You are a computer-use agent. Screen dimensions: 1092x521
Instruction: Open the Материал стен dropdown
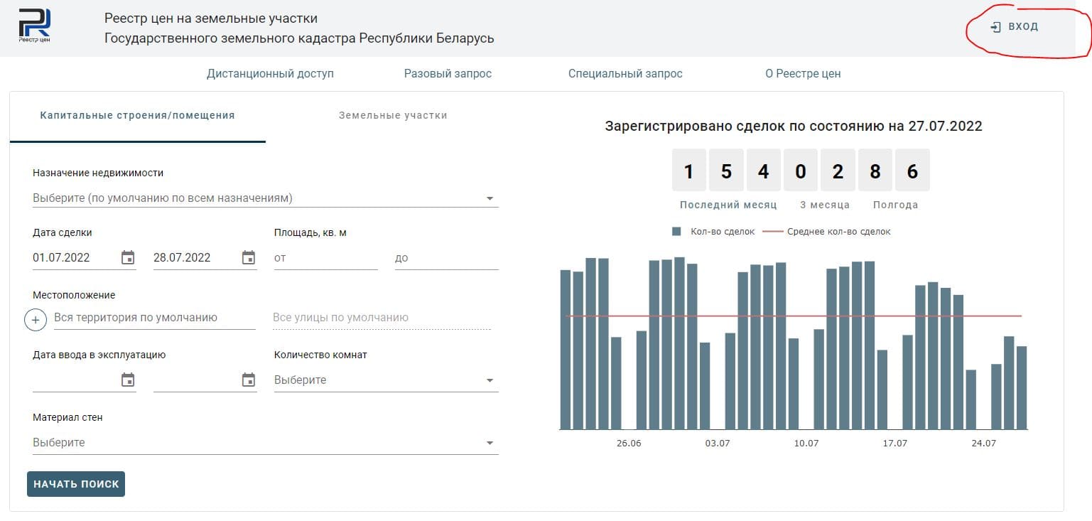266,443
